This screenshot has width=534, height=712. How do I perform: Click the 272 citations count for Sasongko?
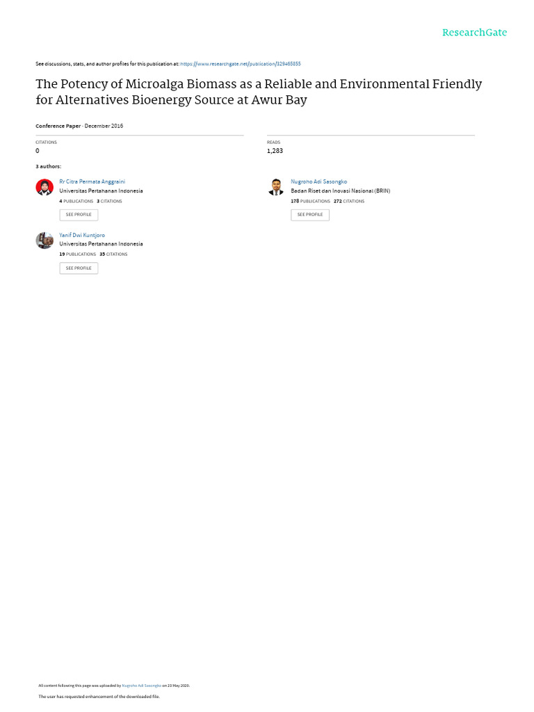[x=349, y=201]
